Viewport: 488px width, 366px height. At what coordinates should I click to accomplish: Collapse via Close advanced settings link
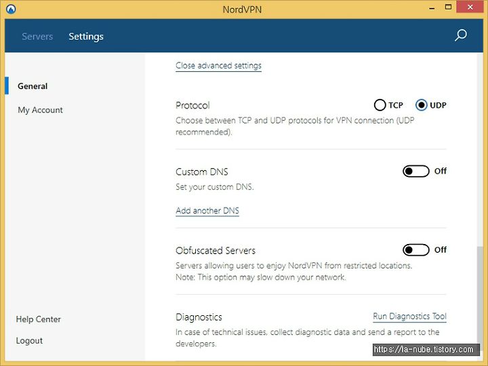click(x=218, y=66)
